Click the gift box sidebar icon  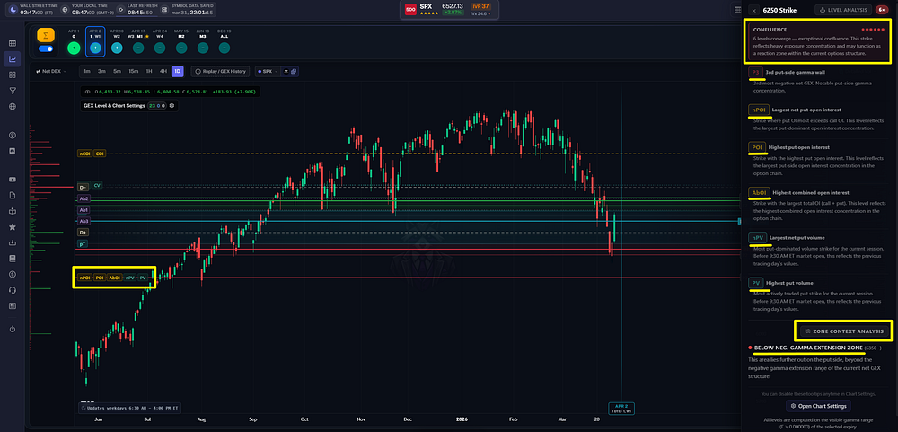coord(12,211)
